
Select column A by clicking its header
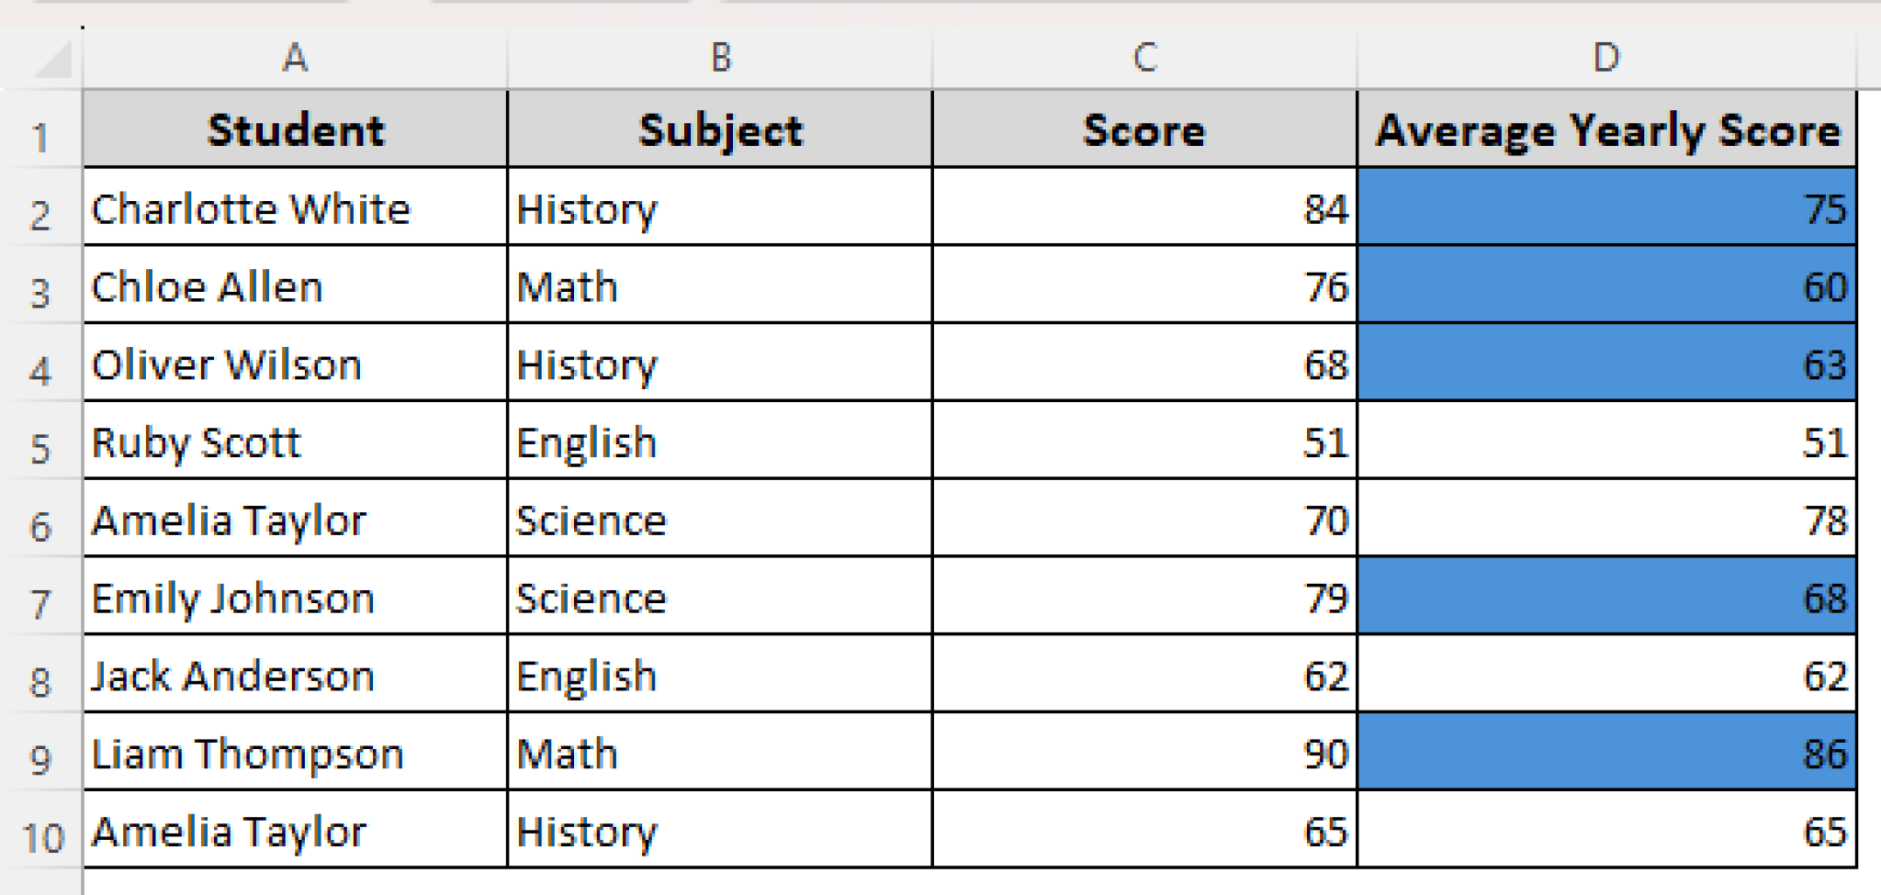(x=294, y=59)
